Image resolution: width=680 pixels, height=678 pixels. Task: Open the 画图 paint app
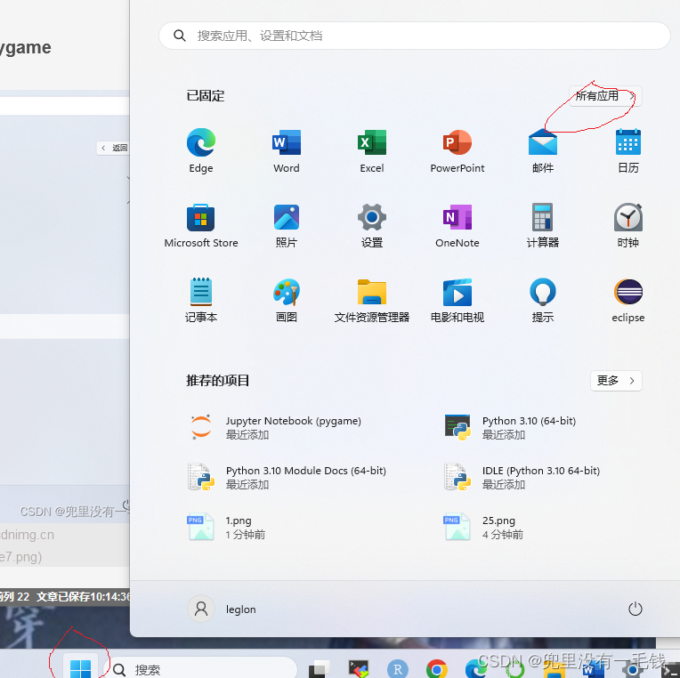tap(287, 300)
